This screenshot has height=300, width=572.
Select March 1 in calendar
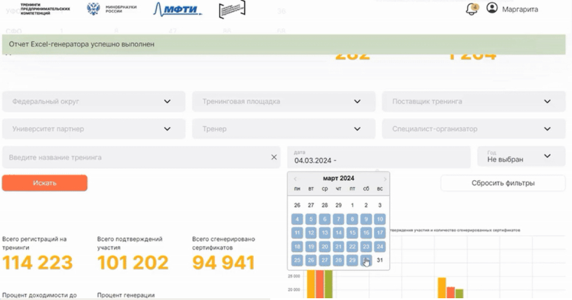tap(352, 205)
